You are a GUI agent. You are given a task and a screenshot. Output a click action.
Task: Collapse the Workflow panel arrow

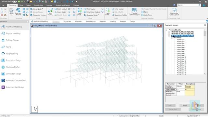[x=27, y=22]
